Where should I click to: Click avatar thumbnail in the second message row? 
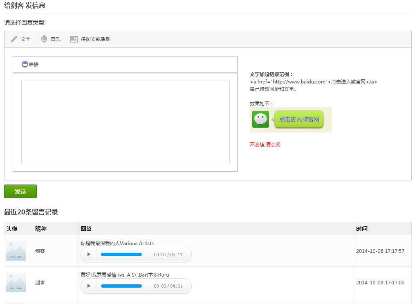(16, 282)
